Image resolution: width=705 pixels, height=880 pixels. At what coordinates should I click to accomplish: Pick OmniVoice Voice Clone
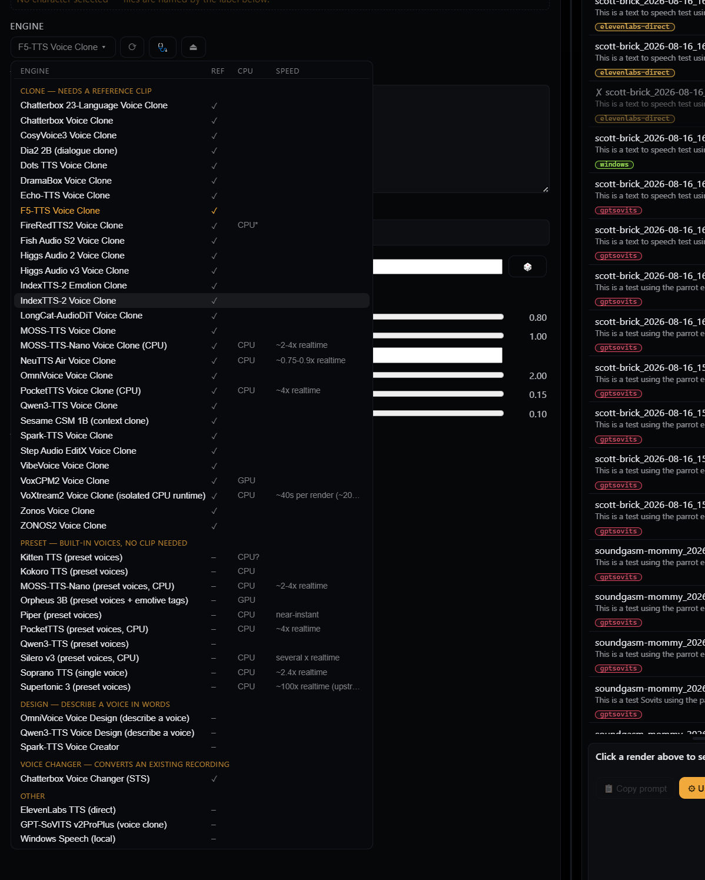point(192,376)
